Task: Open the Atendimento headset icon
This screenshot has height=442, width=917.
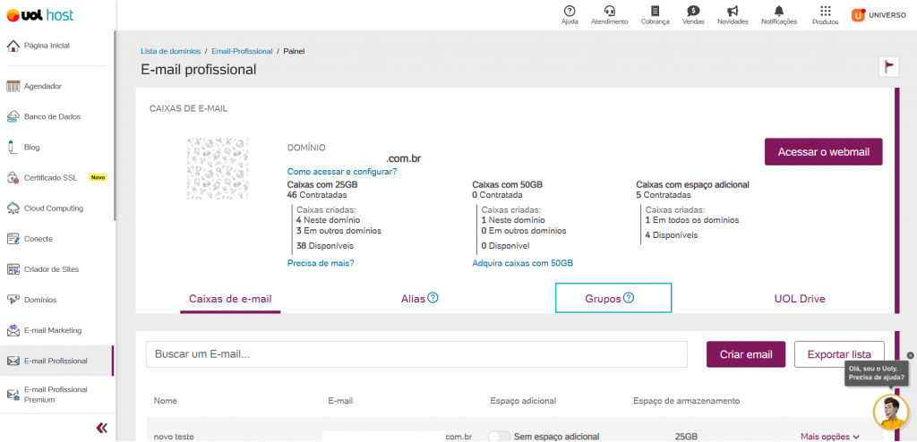Action: (609, 11)
